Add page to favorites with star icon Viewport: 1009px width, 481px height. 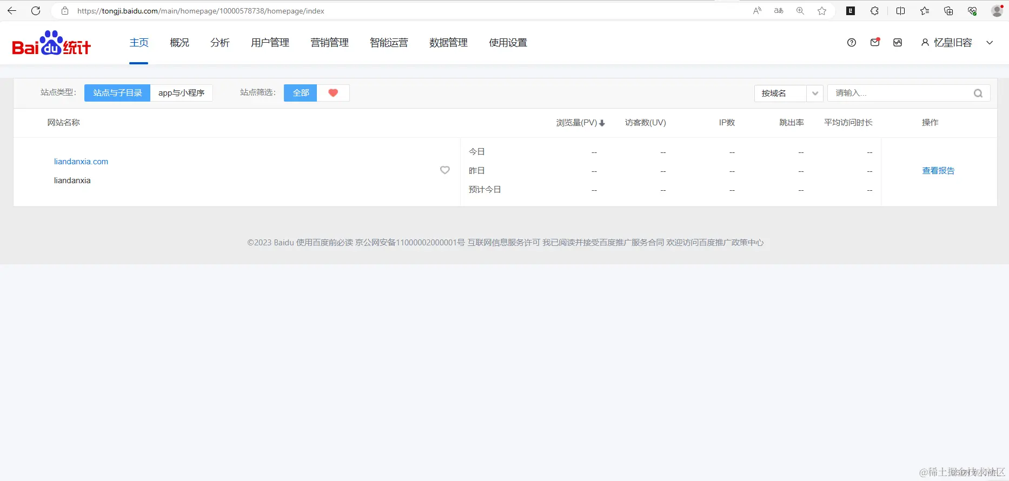[x=822, y=11]
